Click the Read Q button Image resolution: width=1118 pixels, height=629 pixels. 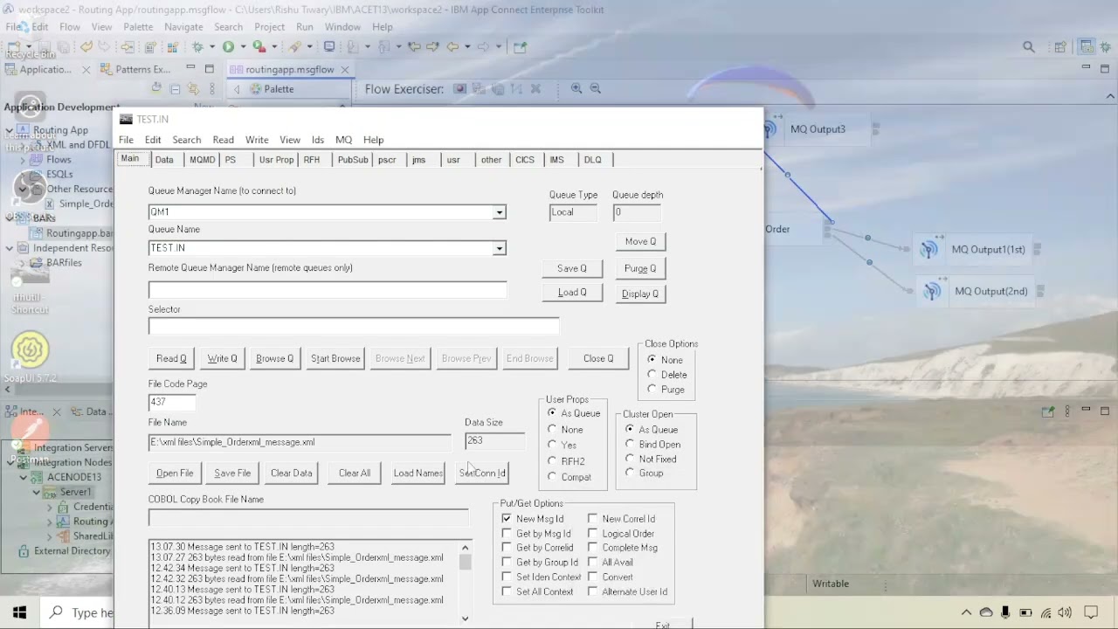[x=171, y=358]
